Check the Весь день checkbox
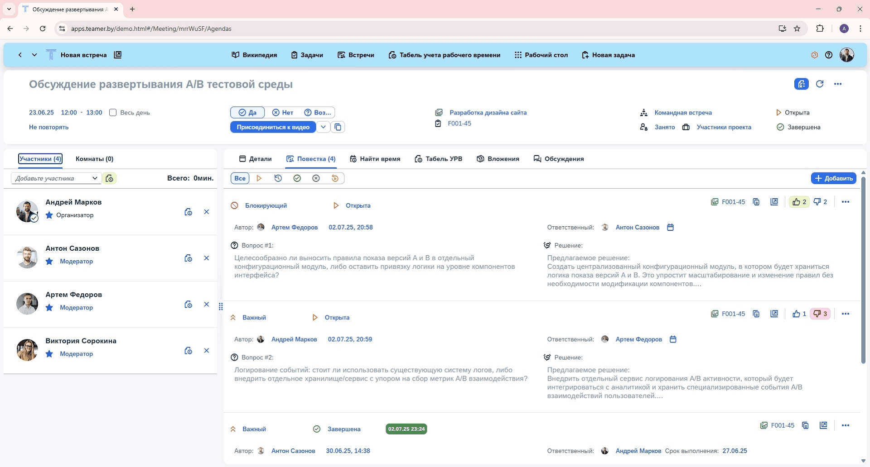The height and width of the screenshot is (467, 870). click(x=113, y=113)
